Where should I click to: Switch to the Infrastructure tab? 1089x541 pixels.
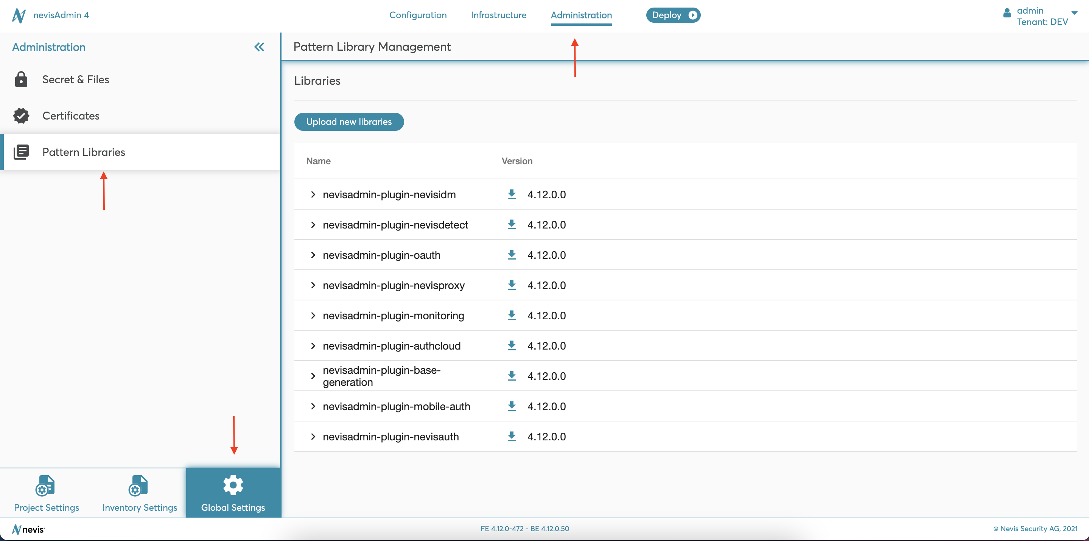click(498, 15)
